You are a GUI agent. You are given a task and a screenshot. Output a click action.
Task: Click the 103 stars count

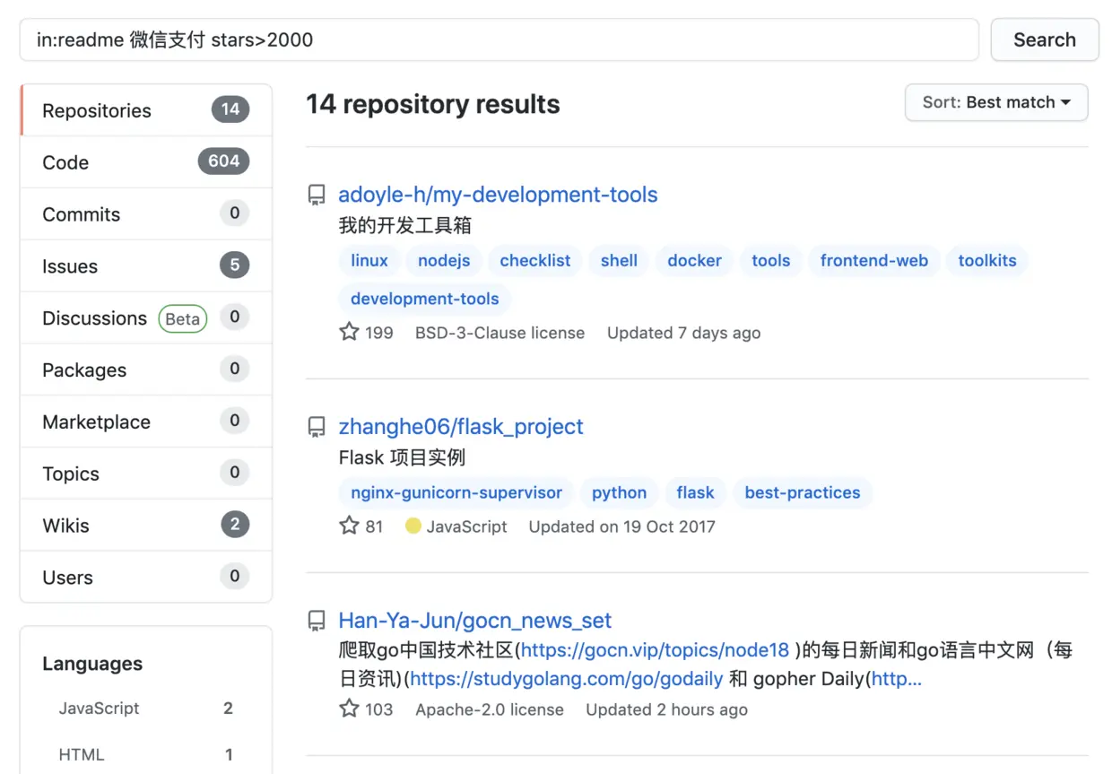tap(379, 709)
